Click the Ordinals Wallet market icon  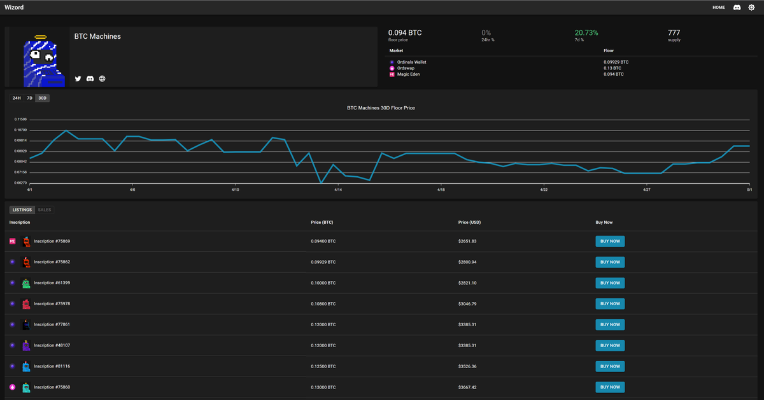tap(392, 62)
